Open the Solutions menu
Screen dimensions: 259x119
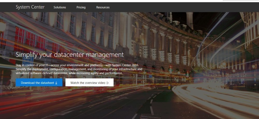click(60, 7)
